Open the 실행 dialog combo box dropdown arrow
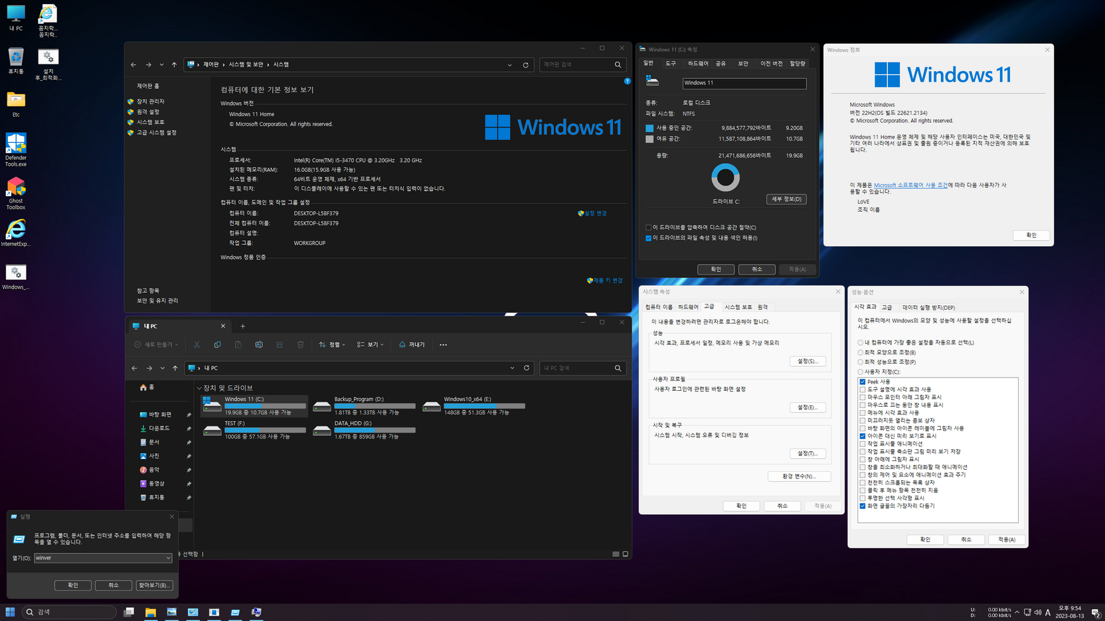 168,558
